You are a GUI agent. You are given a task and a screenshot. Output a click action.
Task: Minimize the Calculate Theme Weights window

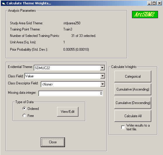click(x=149, y=3)
